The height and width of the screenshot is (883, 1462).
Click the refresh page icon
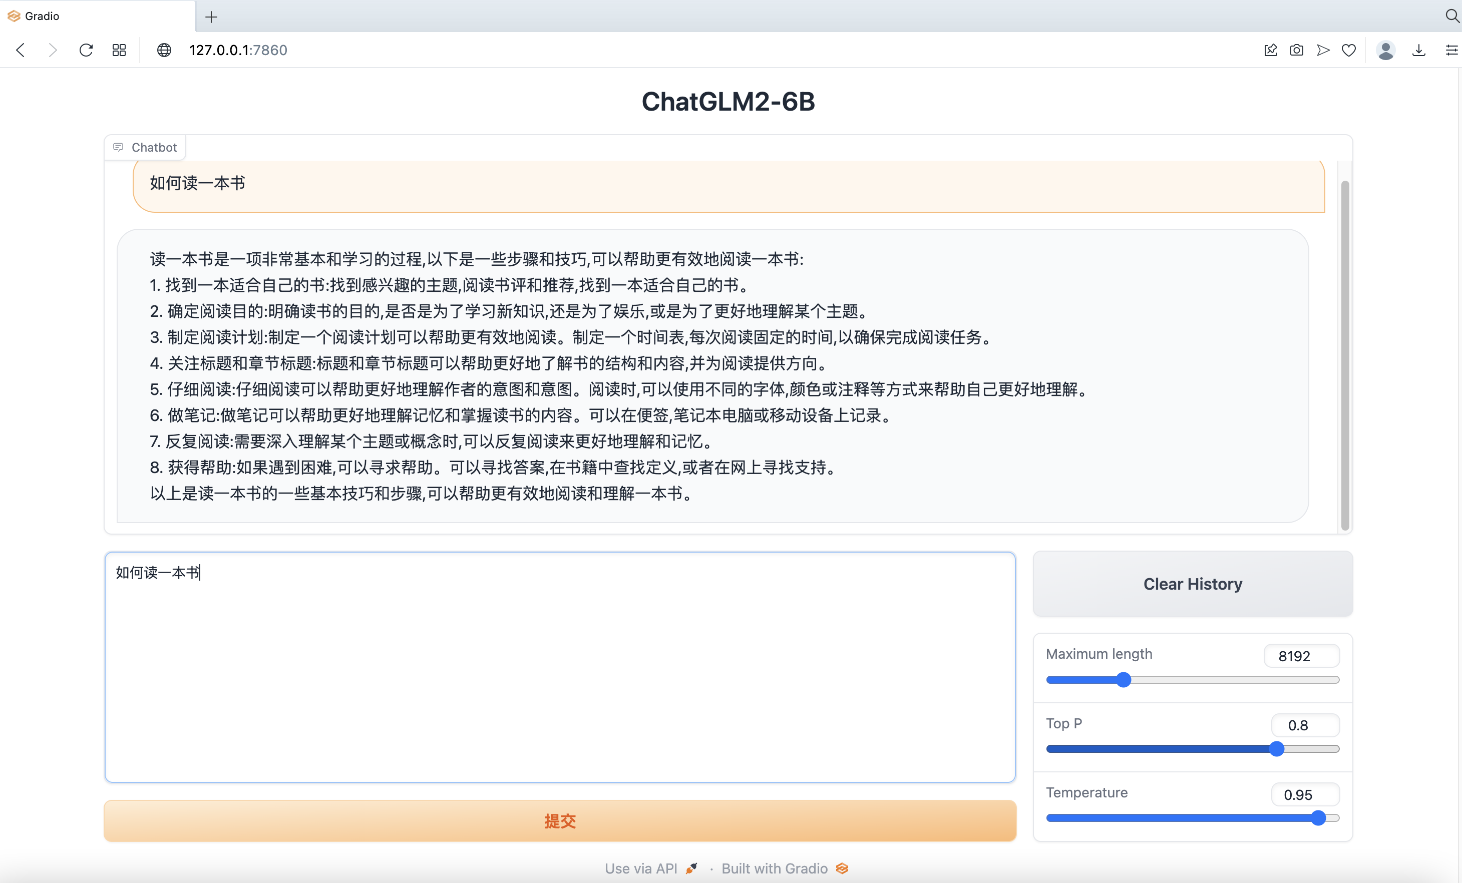(x=89, y=50)
